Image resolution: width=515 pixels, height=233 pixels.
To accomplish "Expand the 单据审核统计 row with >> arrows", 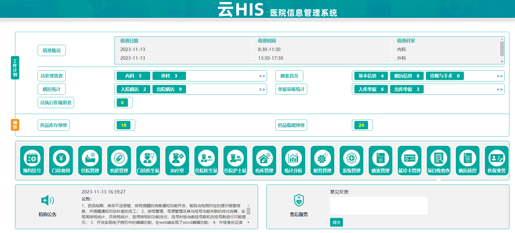I will 500,89.
